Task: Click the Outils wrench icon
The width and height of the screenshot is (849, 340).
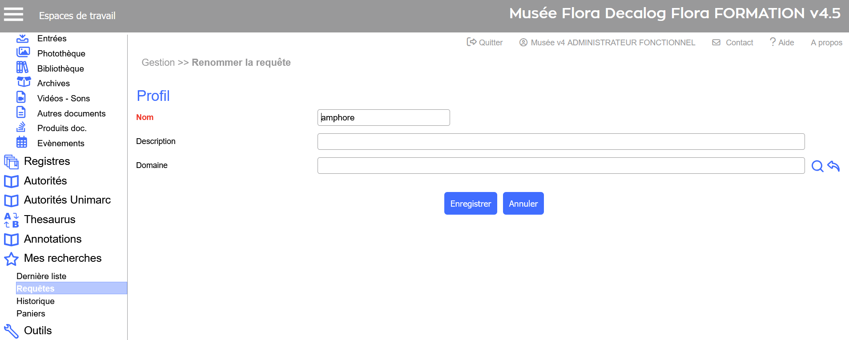Action: click(11, 331)
